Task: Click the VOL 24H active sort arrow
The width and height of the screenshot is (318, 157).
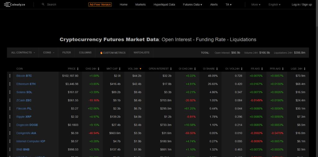Action: click(x=140, y=69)
